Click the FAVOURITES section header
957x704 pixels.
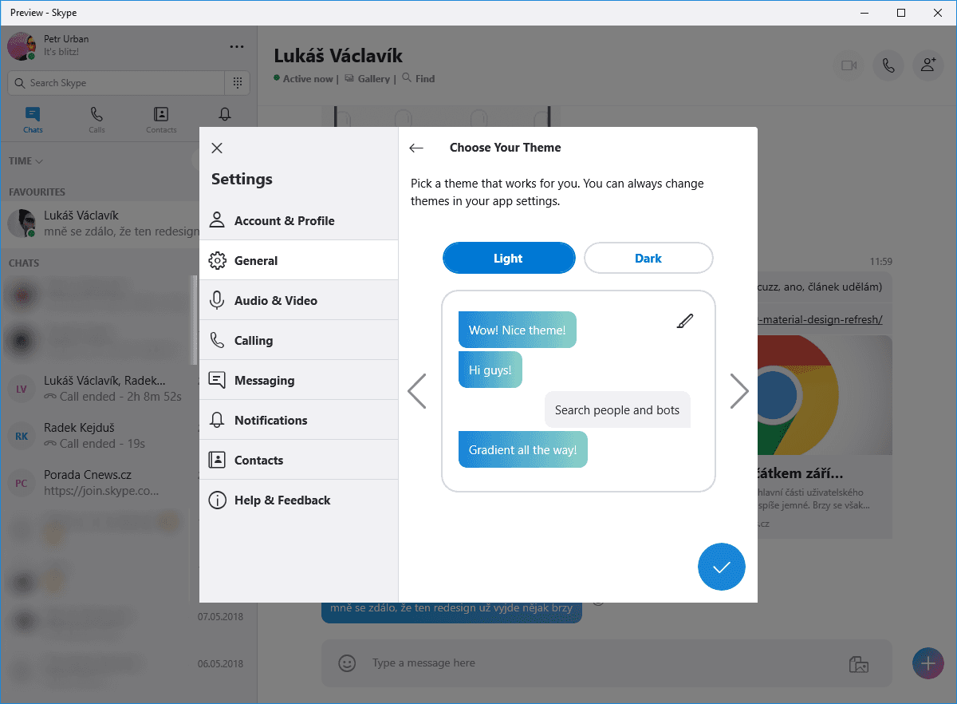pyautogui.click(x=37, y=192)
